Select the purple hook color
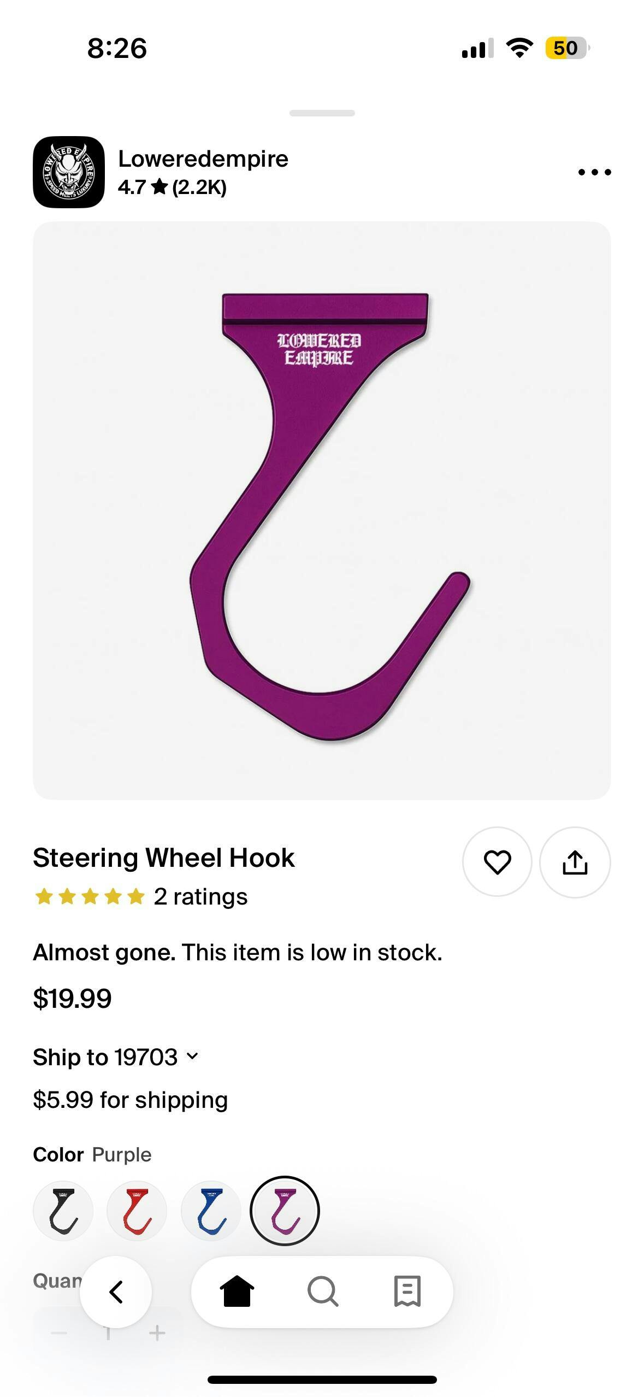 [x=285, y=1211]
